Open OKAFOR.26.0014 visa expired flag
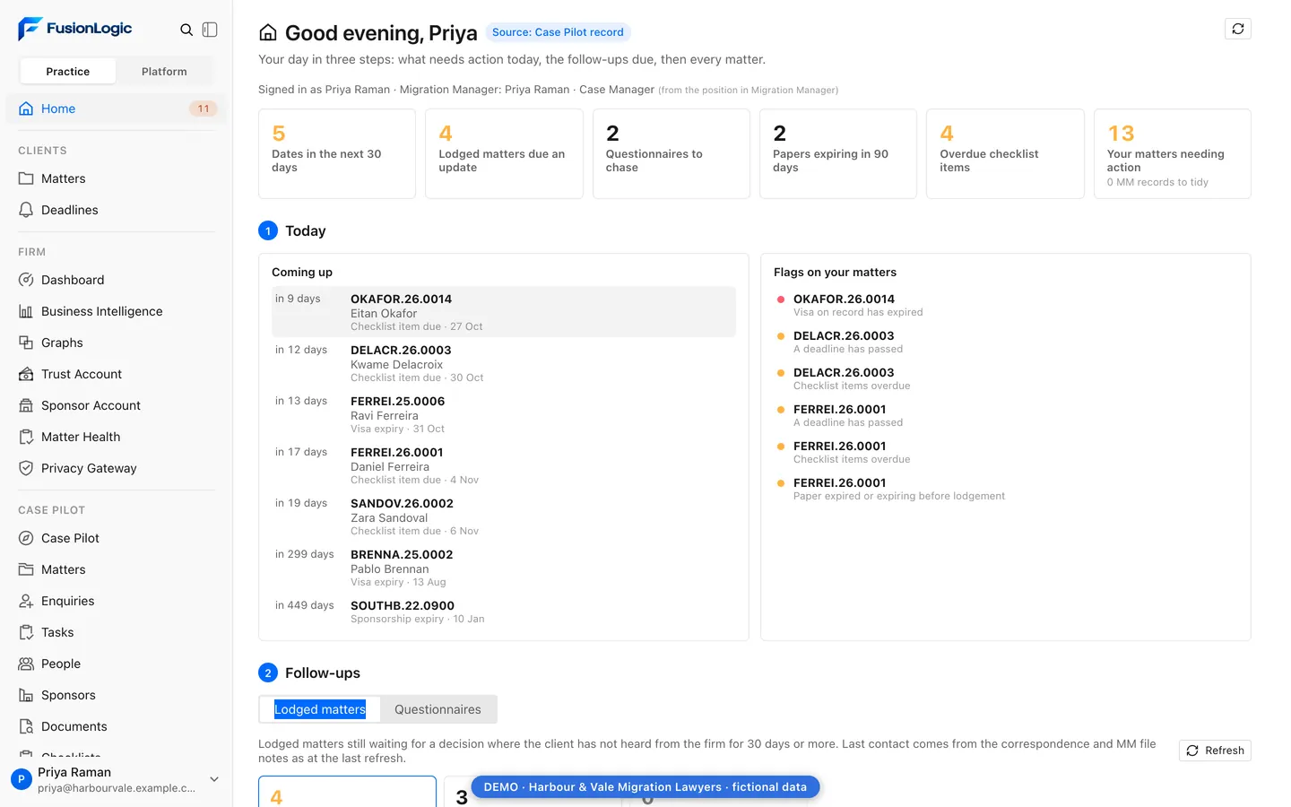The height and width of the screenshot is (807, 1291). click(1005, 305)
